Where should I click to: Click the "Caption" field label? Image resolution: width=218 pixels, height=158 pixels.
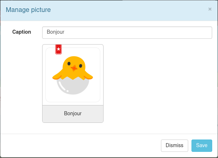pyautogui.click(x=22, y=32)
